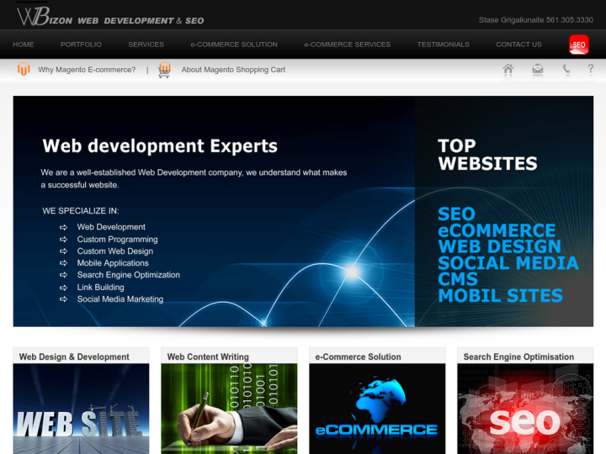Click the 'Why Magento E-commerce?' link
This screenshot has height=454, width=606.
(87, 70)
